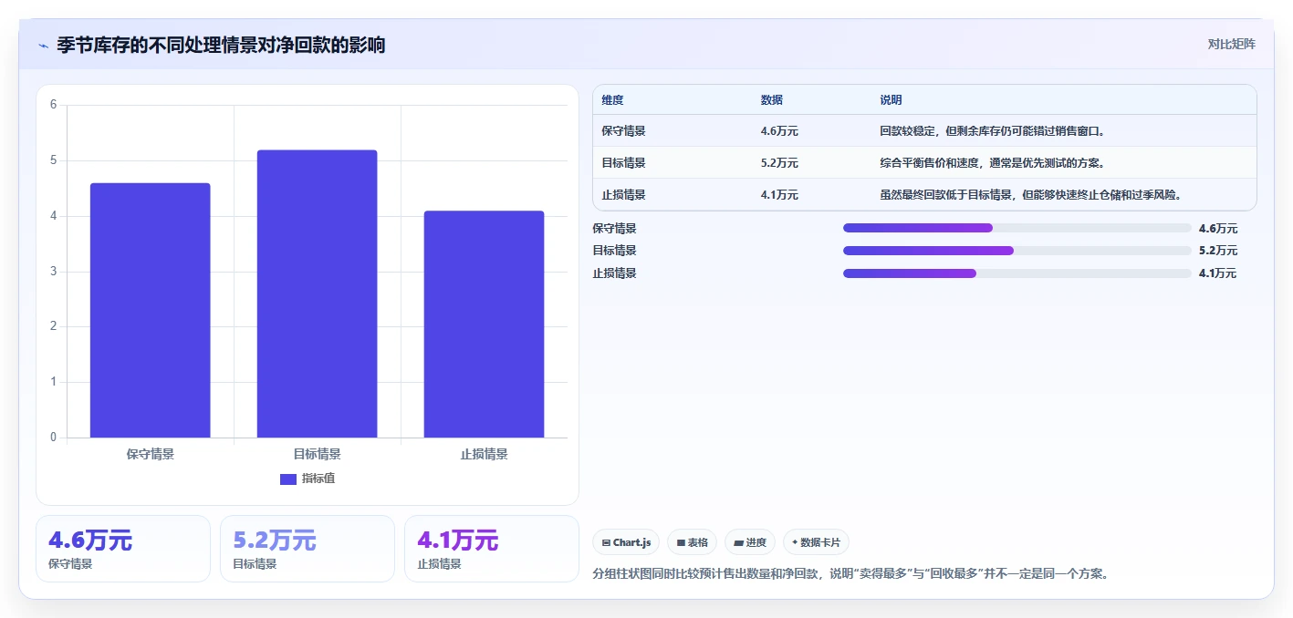Click the icon in the 表格 tag

[x=681, y=542]
